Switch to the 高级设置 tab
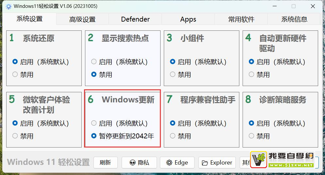This screenshot has width=325, height=175. (x=82, y=19)
